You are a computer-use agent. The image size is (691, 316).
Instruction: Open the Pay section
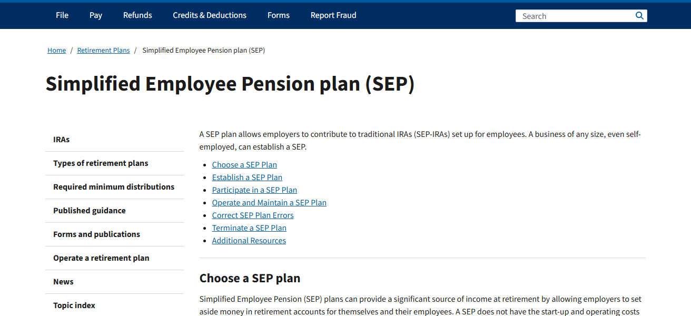coord(95,15)
